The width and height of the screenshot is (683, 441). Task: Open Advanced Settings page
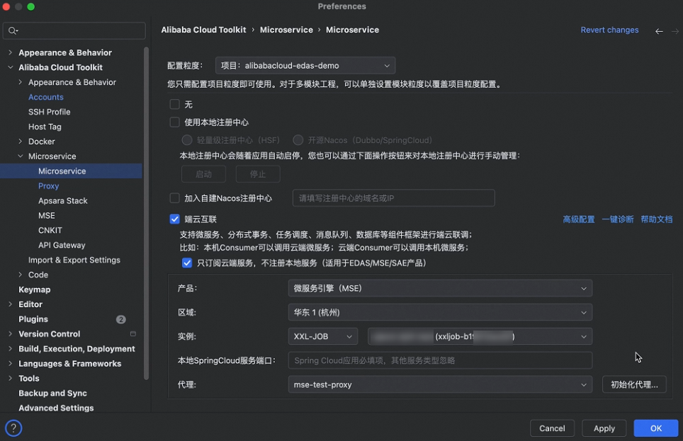(56, 408)
